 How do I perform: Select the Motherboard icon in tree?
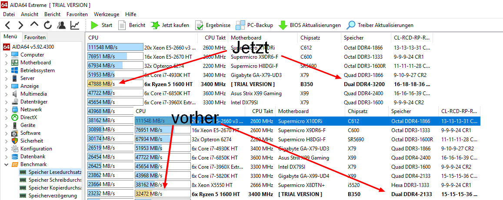[x=15, y=63]
